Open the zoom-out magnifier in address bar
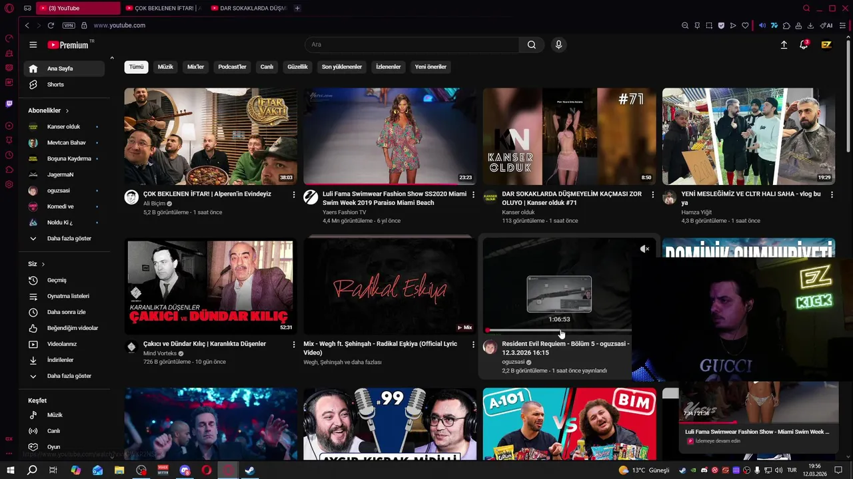Image resolution: width=853 pixels, height=479 pixels. coord(685,25)
